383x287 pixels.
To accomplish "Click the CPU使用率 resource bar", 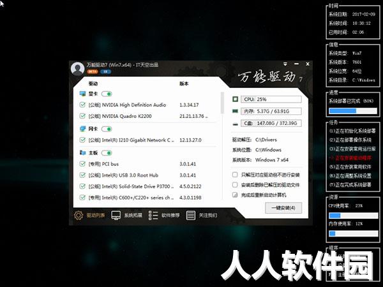I will point(353,216).
